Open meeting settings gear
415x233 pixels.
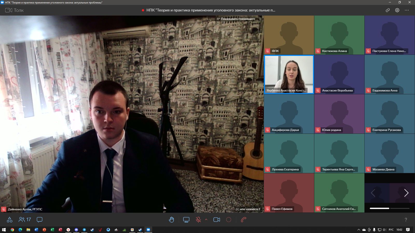point(397,10)
